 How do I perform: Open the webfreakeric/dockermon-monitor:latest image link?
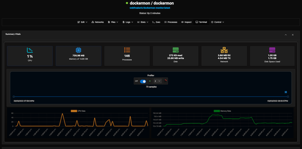coord(150,8)
